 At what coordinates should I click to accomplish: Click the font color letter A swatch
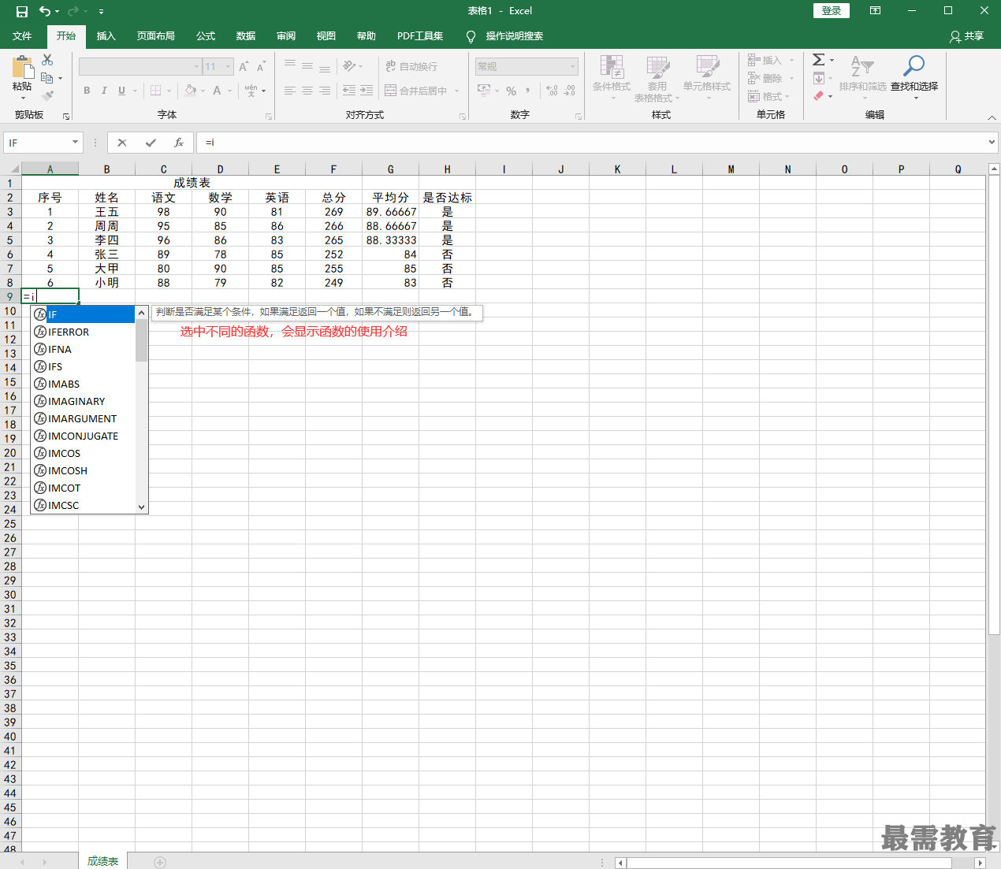pos(218,91)
